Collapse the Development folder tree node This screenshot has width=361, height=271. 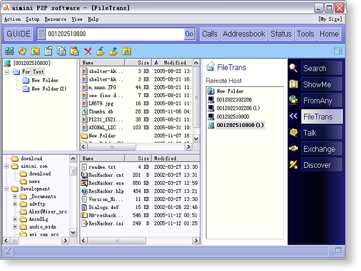pos(7,189)
